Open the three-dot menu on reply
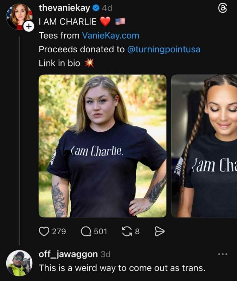Screen dimensions: 237x281 click(x=223, y=254)
